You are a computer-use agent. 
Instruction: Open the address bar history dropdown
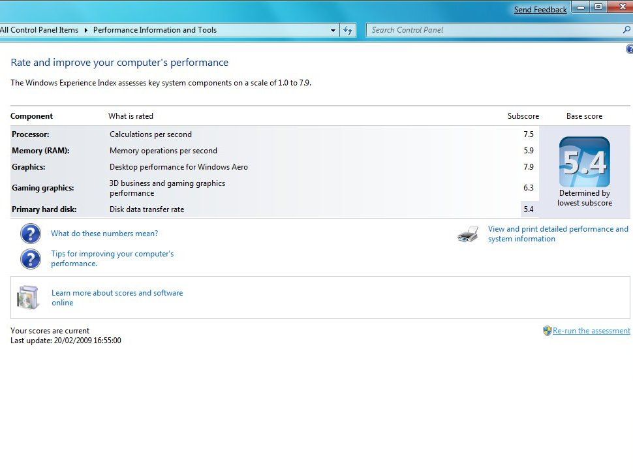coord(333,30)
